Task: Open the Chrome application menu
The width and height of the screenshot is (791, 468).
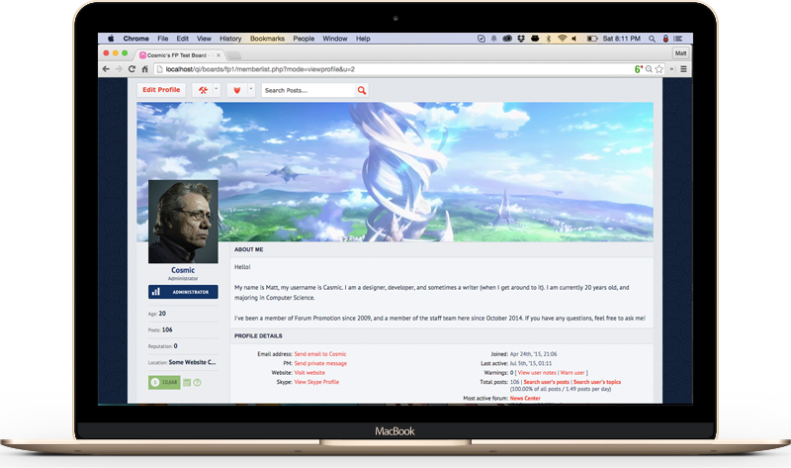Action: pyautogui.click(x=135, y=39)
